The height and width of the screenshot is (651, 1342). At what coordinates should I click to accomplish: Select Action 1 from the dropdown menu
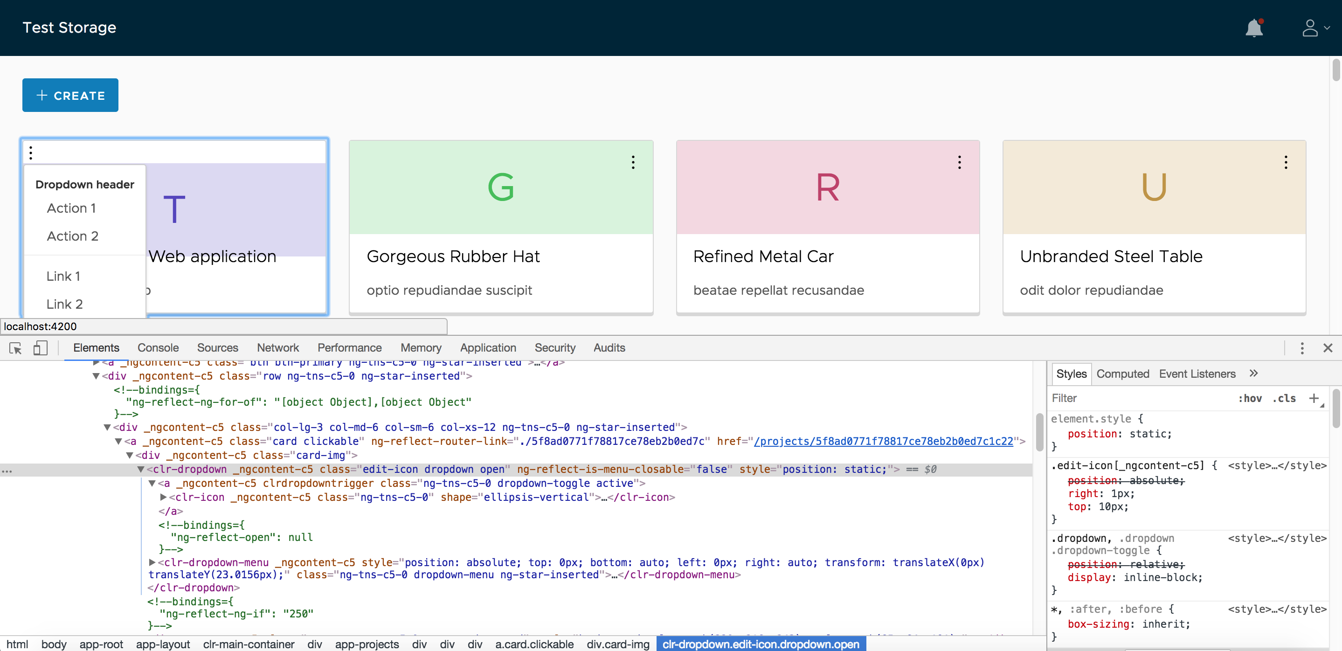(71, 208)
